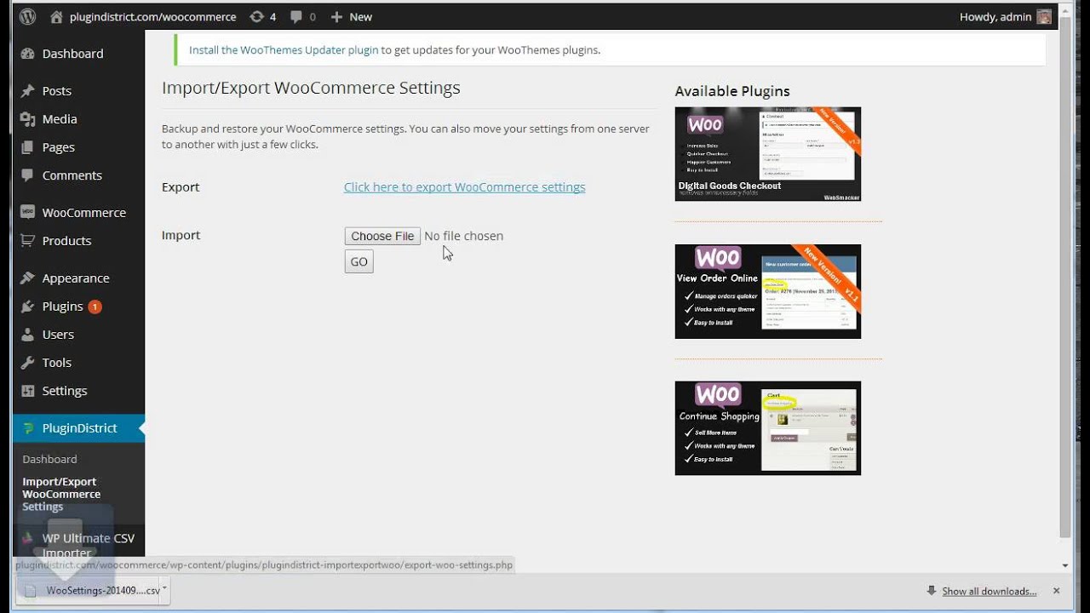Click the PluginDistrict green icon

point(28,428)
